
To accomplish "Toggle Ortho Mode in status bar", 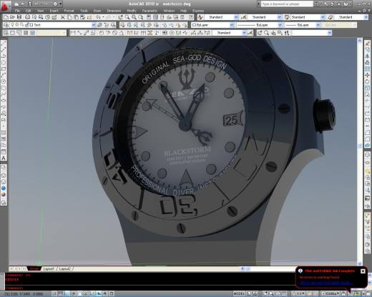I will pos(68,293).
